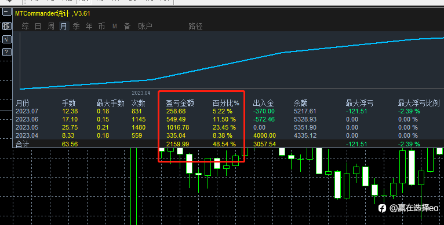This screenshot has height=225, width=444.
Task: Click the 移 move panel icon
Action: [x=7, y=26]
